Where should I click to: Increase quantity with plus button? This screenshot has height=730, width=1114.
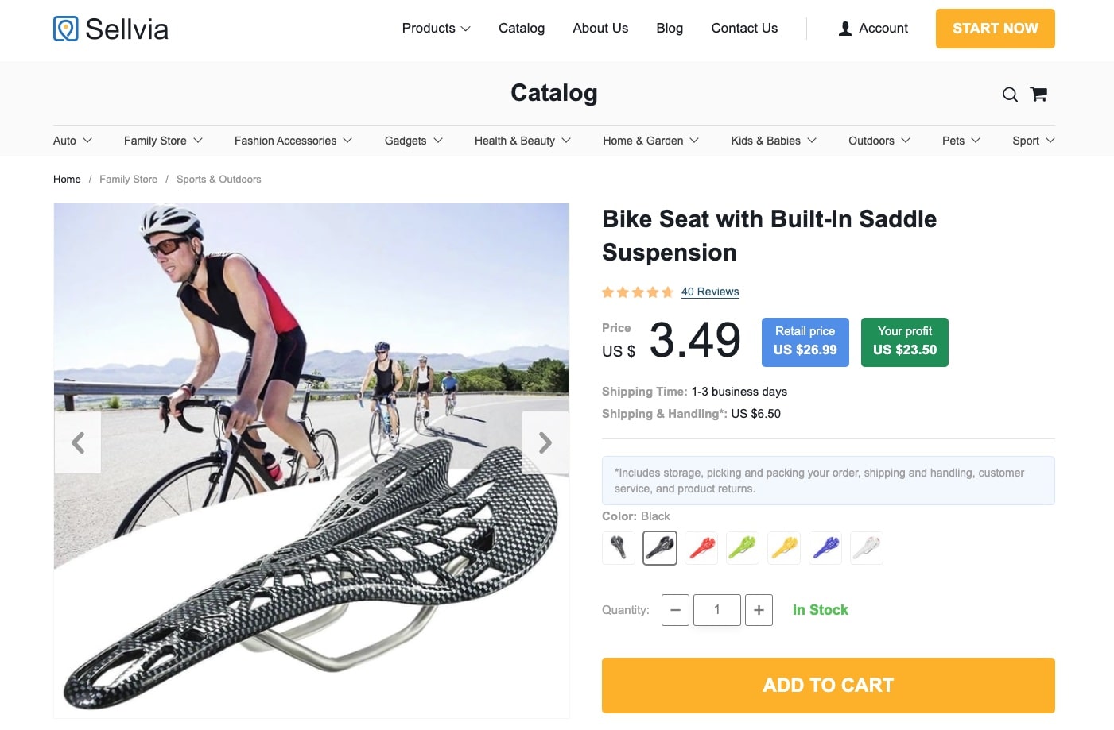tap(759, 610)
